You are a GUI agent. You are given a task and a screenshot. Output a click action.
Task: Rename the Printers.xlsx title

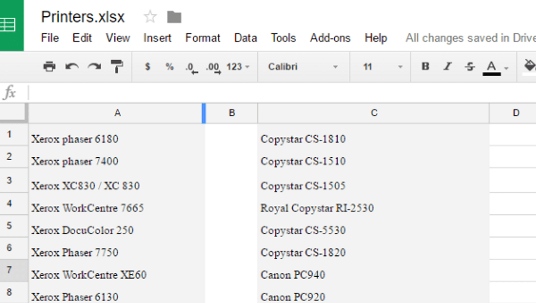(83, 17)
